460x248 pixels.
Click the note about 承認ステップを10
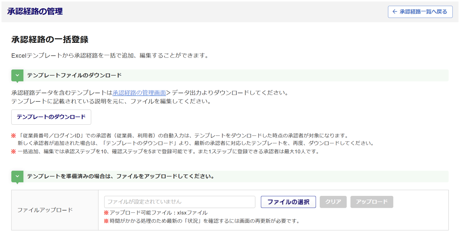point(165,152)
